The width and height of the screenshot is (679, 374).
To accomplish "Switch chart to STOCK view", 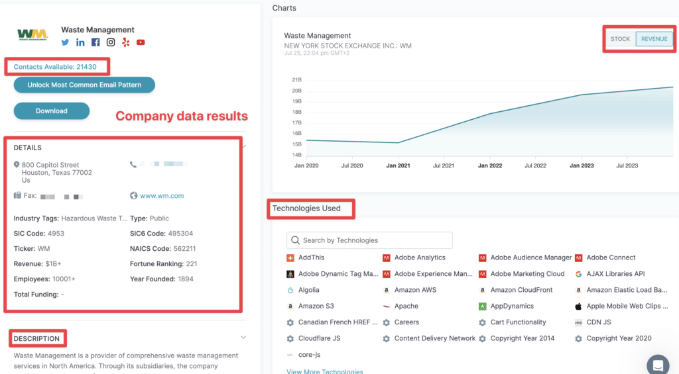I will pos(620,39).
